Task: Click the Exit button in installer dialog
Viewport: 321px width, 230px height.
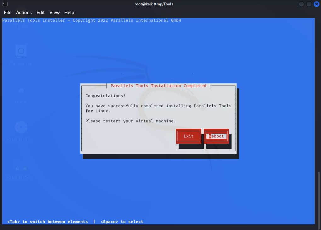Action: click(x=189, y=136)
